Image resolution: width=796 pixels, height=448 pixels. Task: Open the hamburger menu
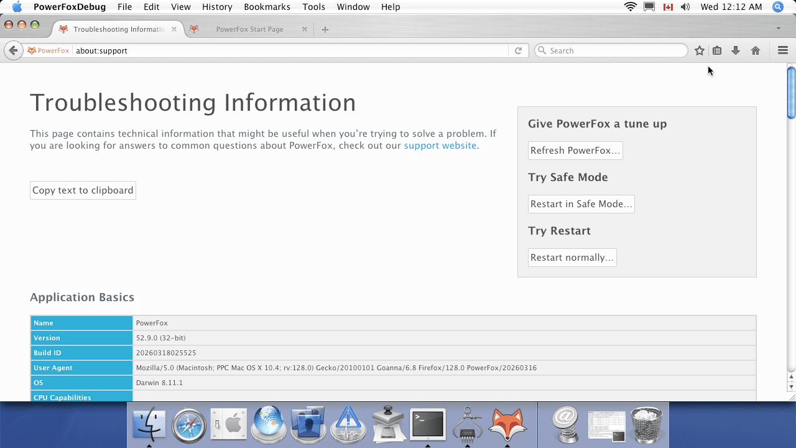(783, 50)
